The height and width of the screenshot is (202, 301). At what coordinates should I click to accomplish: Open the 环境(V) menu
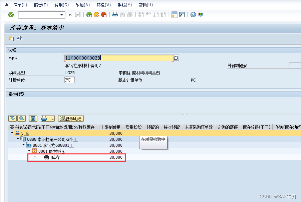[104, 5]
